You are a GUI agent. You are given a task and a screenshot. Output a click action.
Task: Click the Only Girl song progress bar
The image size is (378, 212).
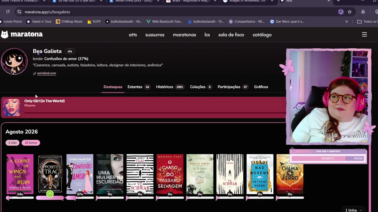pyautogui.click(x=154, y=112)
